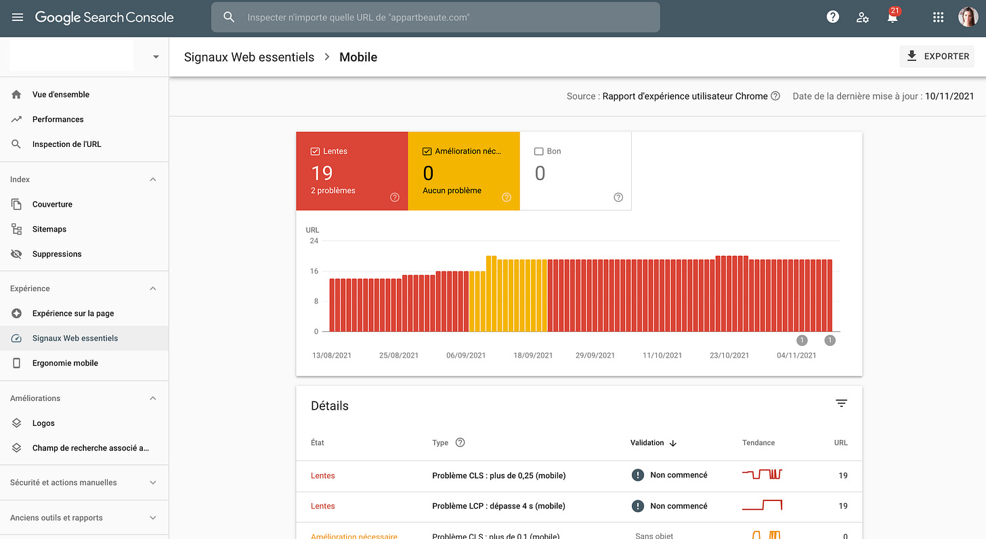
Task: Open the Problème LCP dépasse 4 s row
Action: tap(579, 506)
